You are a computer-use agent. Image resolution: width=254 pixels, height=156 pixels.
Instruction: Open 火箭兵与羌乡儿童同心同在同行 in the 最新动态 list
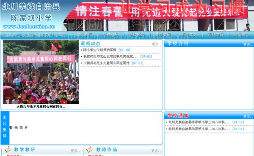click(106, 63)
